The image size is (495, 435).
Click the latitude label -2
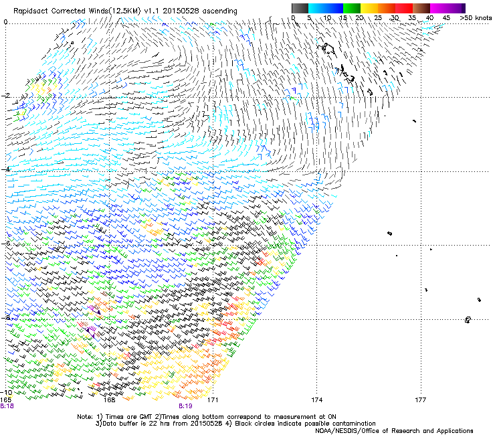point(5,96)
